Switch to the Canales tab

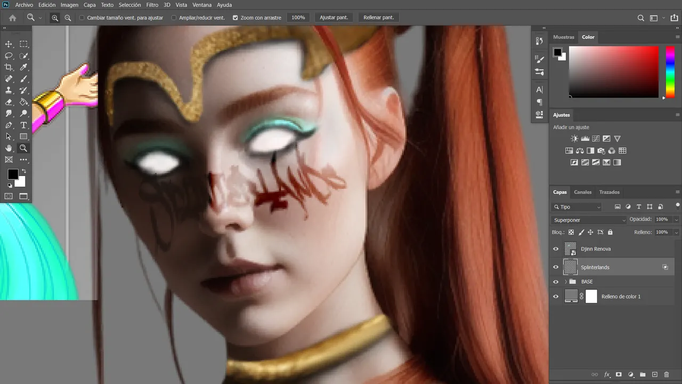pos(582,192)
